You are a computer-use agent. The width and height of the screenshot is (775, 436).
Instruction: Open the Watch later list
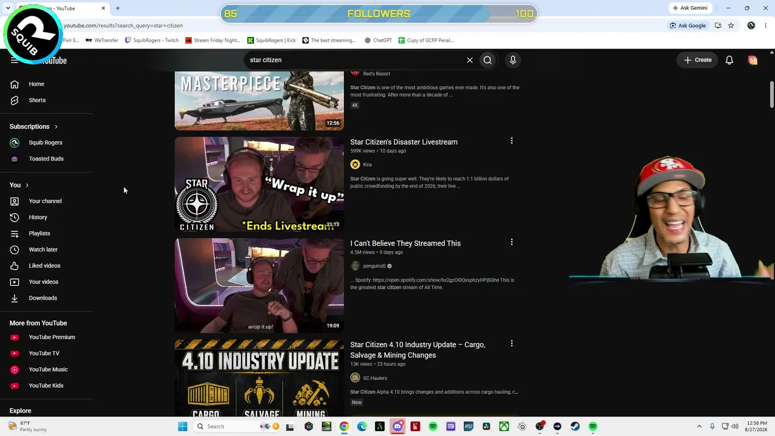pyautogui.click(x=43, y=249)
